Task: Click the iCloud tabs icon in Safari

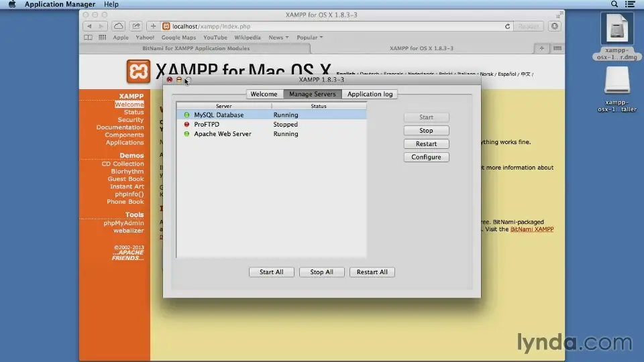Action: coord(118,26)
